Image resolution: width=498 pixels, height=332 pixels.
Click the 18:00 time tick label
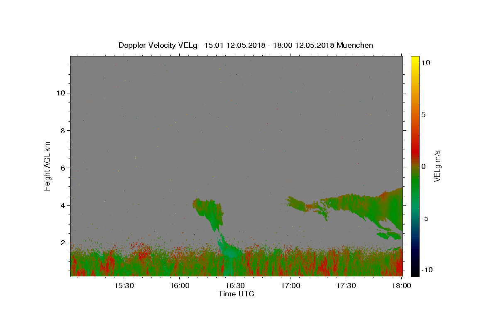(x=401, y=286)
